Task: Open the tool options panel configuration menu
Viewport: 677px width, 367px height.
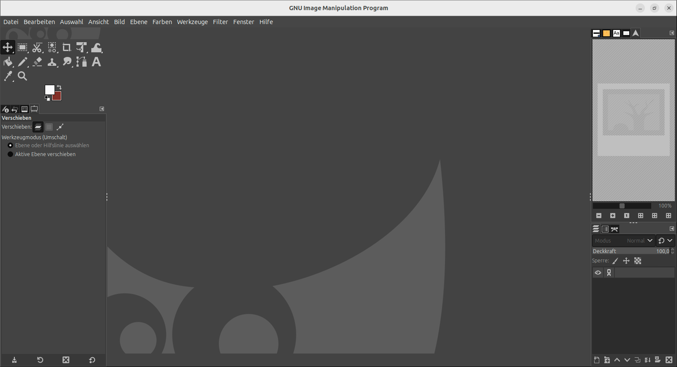Action: (x=102, y=109)
